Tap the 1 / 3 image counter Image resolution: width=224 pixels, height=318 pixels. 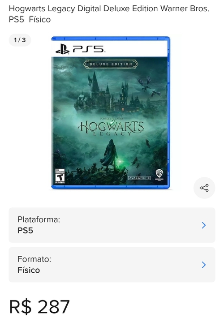click(20, 40)
